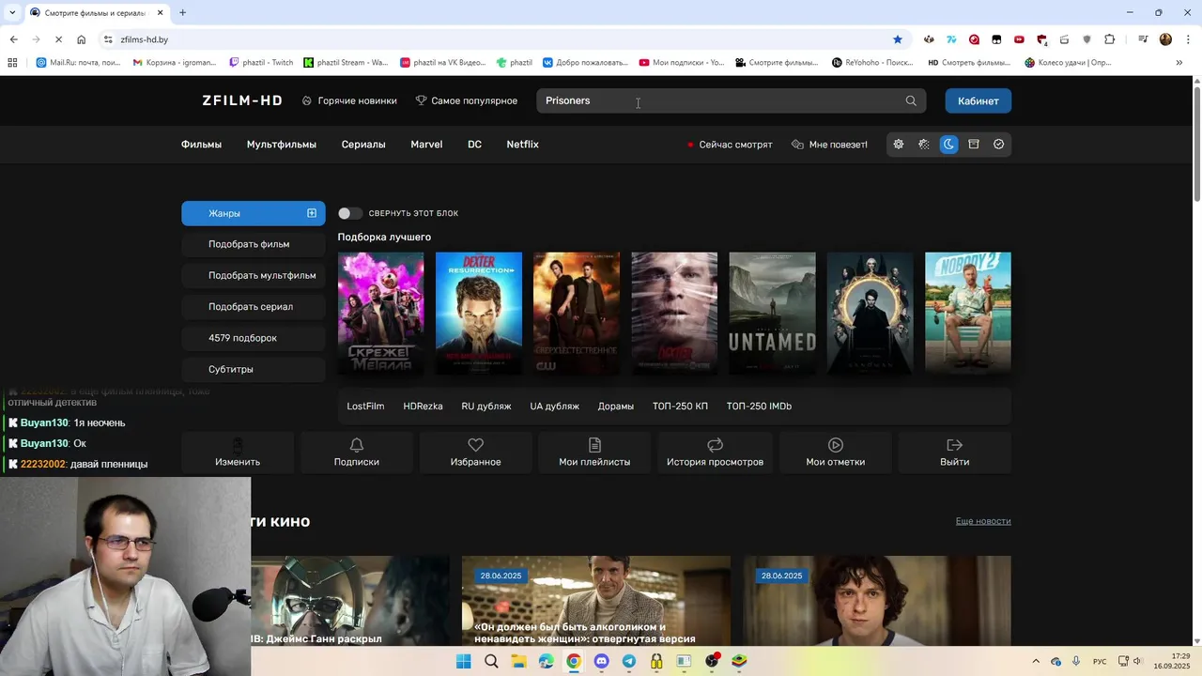Open 'Горячие новинки' link
This screenshot has height=676, width=1202.
click(349, 100)
